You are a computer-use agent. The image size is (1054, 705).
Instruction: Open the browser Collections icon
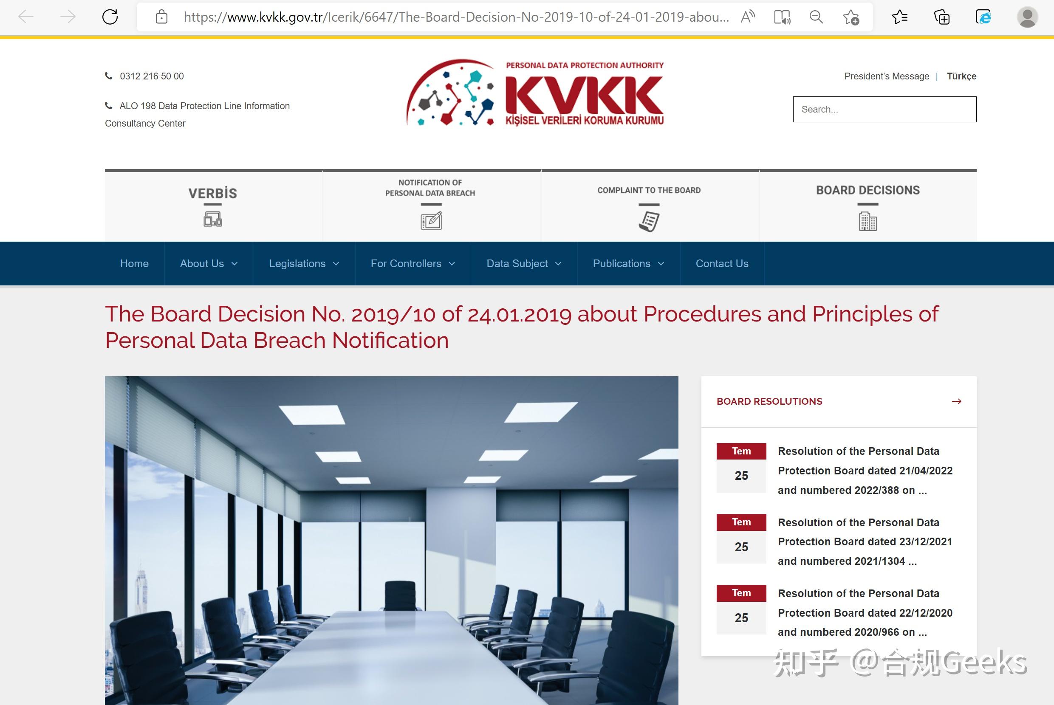coord(941,17)
